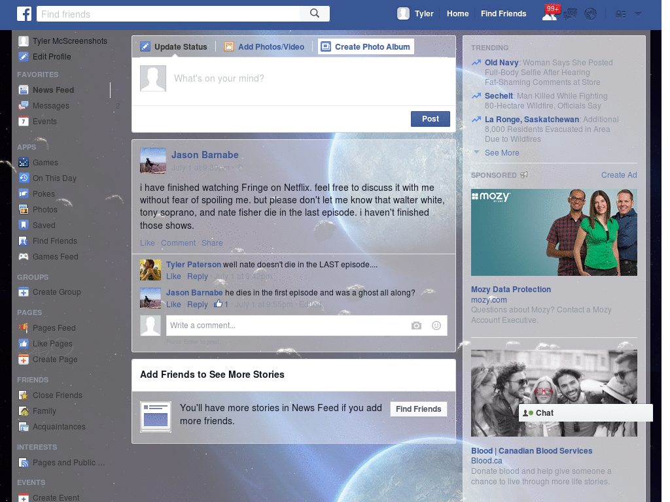Screen dimensions: 670x502
Task: Open emoji sticker picker in comment box
Action: 436,326
